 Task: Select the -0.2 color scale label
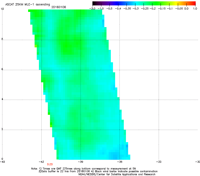point(152,9)
